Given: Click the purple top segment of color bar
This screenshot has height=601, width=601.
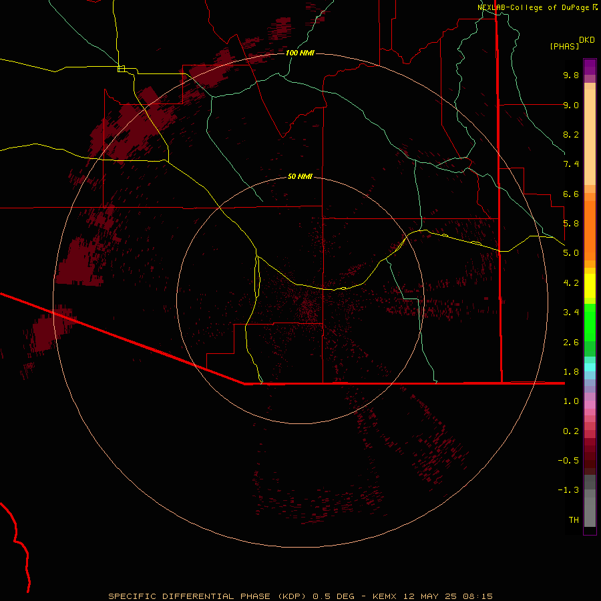Looking at the screenshot, I should (x=590, y=67).
